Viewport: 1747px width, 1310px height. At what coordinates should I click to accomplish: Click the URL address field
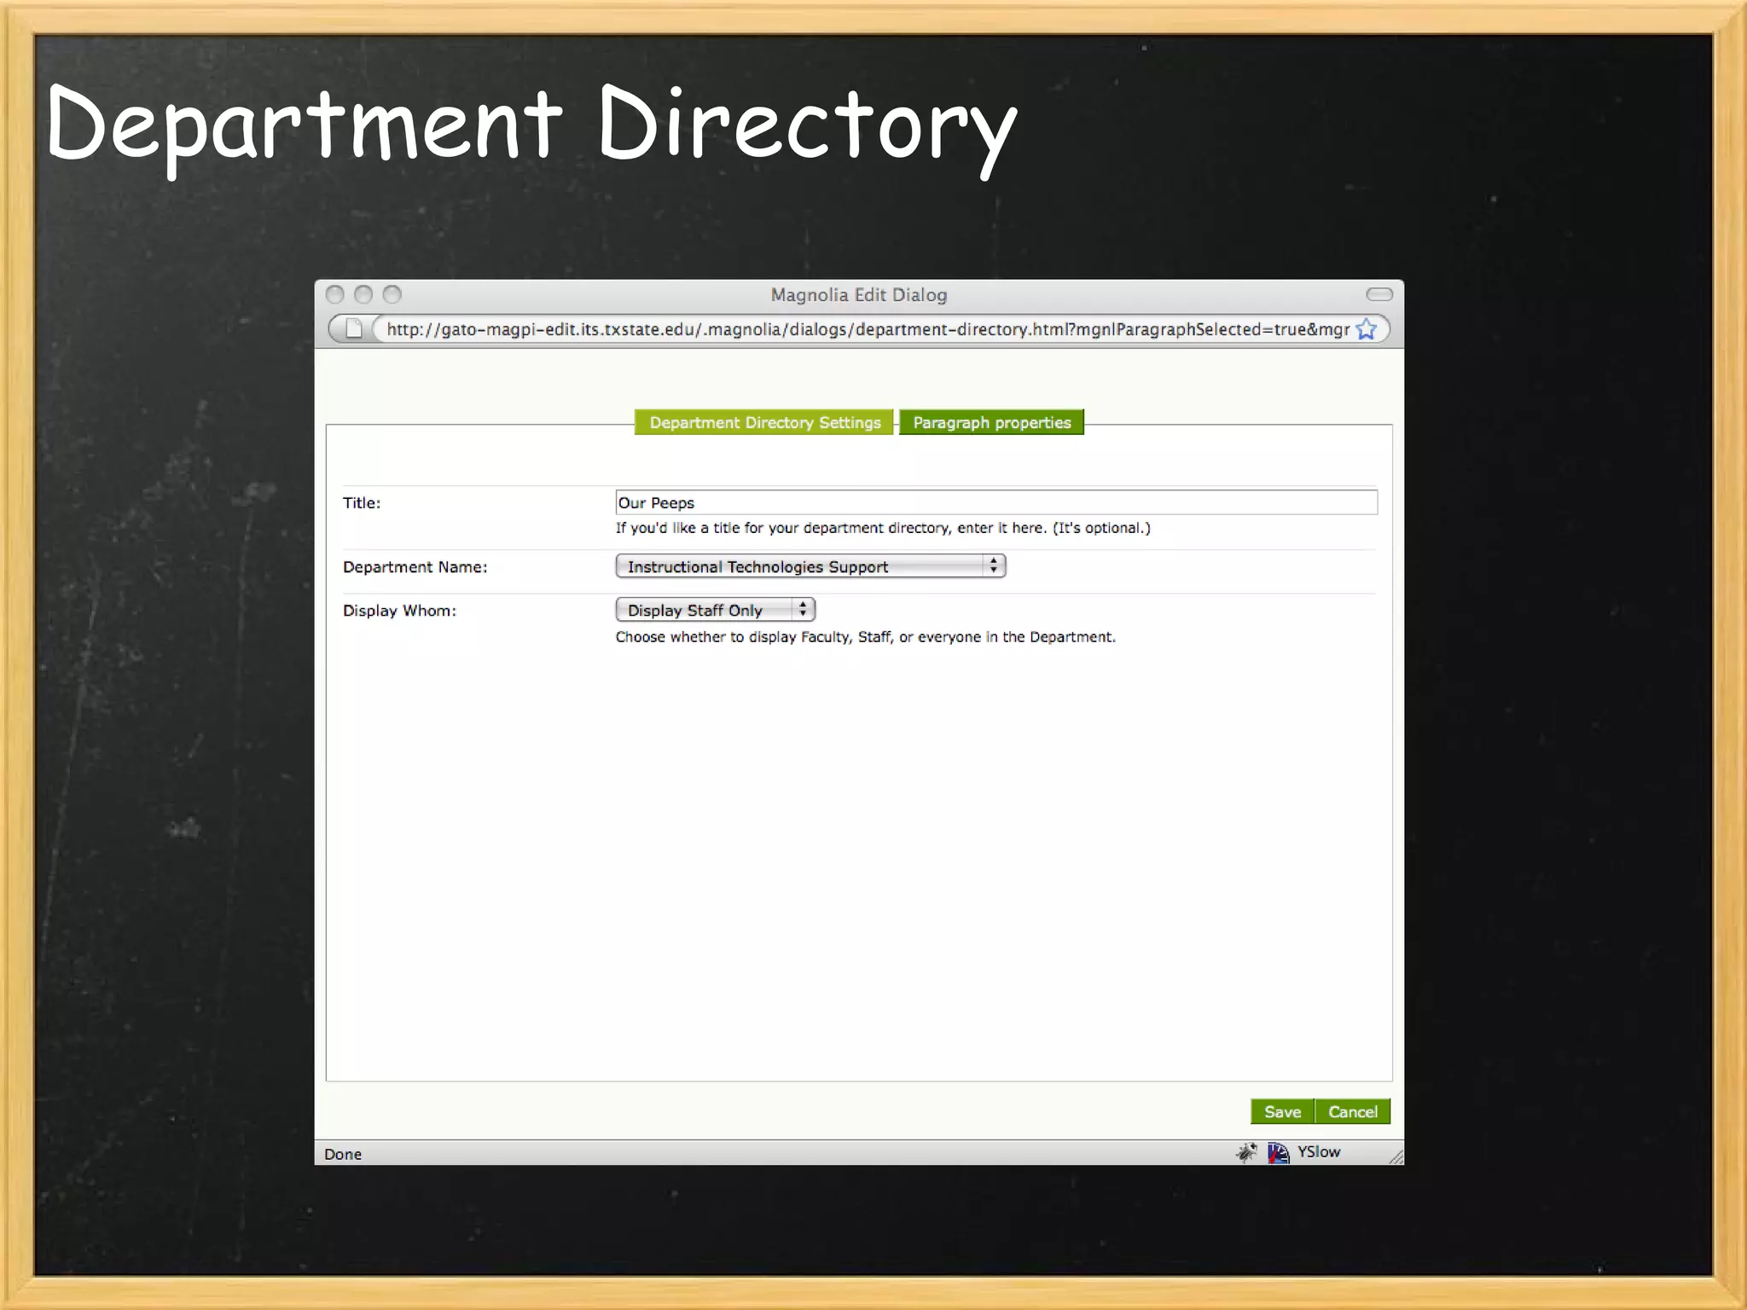click(x=868, y=329)
